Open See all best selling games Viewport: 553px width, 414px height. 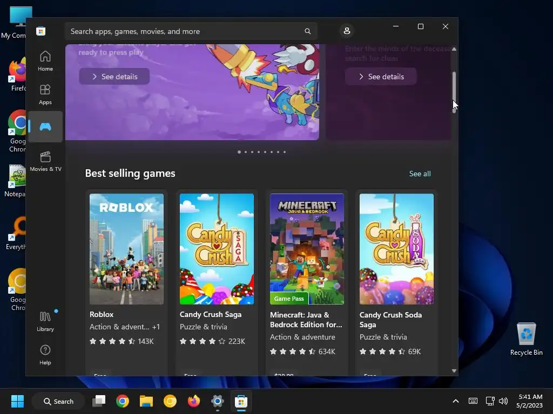pyautogui.click(x=420, y=174)
